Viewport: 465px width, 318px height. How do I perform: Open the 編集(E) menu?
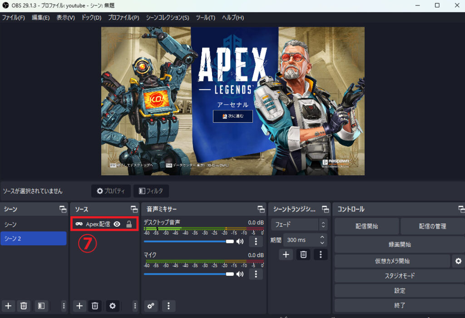pos(40,18)
